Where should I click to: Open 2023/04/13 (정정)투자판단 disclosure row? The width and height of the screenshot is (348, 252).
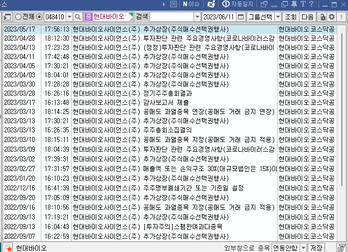(170, 47)
